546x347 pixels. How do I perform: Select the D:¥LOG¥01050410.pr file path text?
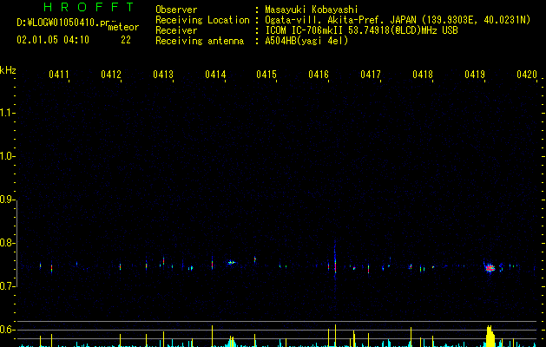[62, 23]
